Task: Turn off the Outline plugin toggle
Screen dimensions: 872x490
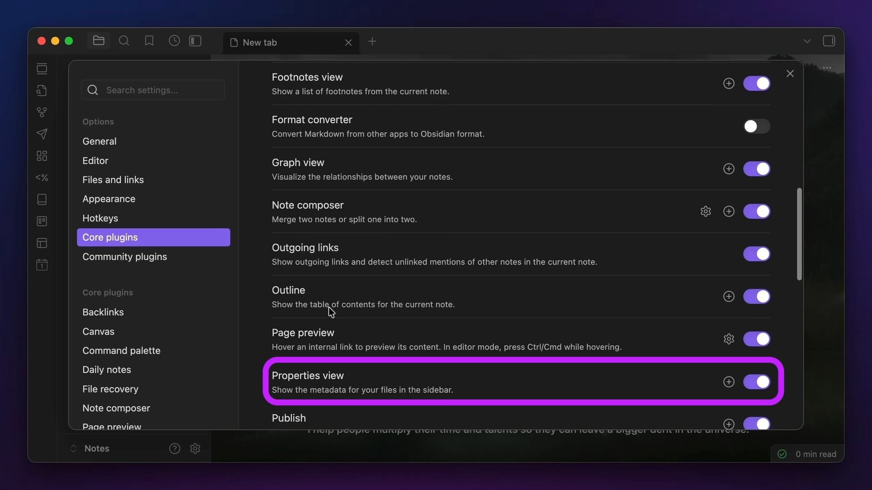Action: click(756, 297)
